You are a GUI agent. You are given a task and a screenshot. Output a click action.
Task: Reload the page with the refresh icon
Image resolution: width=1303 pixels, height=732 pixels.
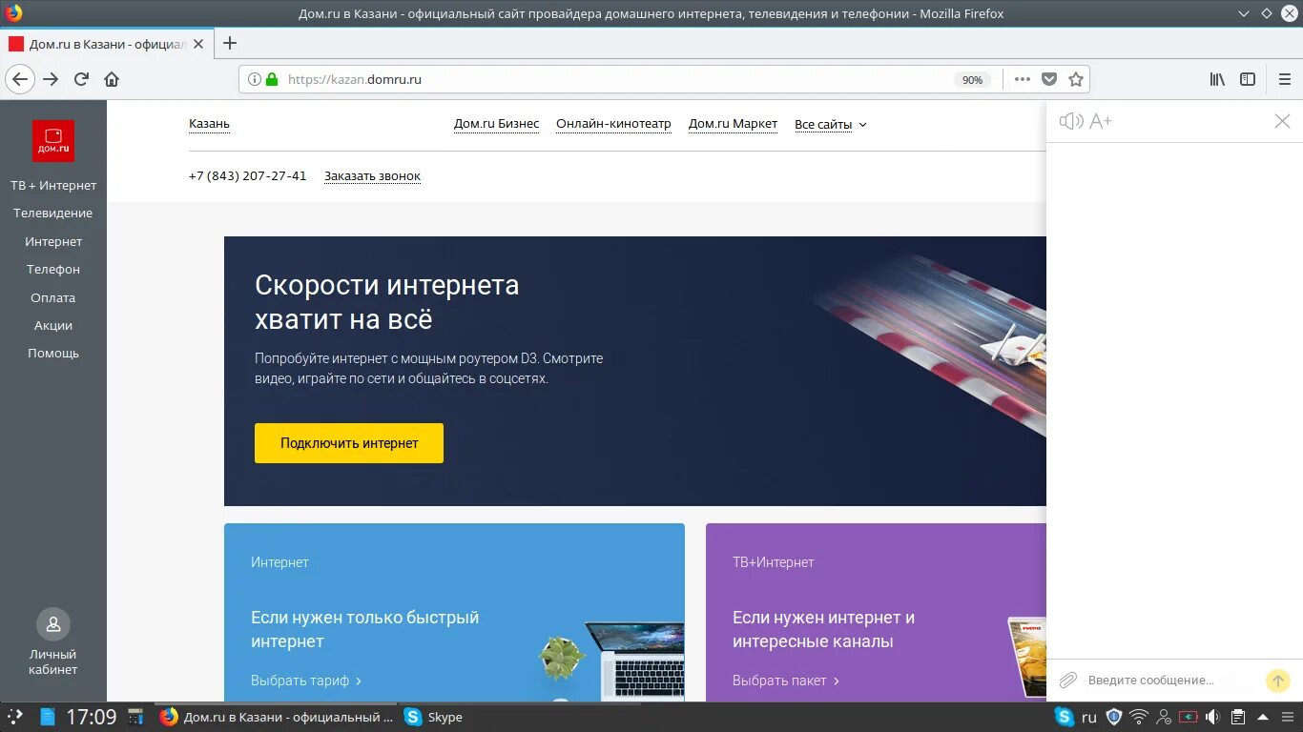(x=82, y=79)
